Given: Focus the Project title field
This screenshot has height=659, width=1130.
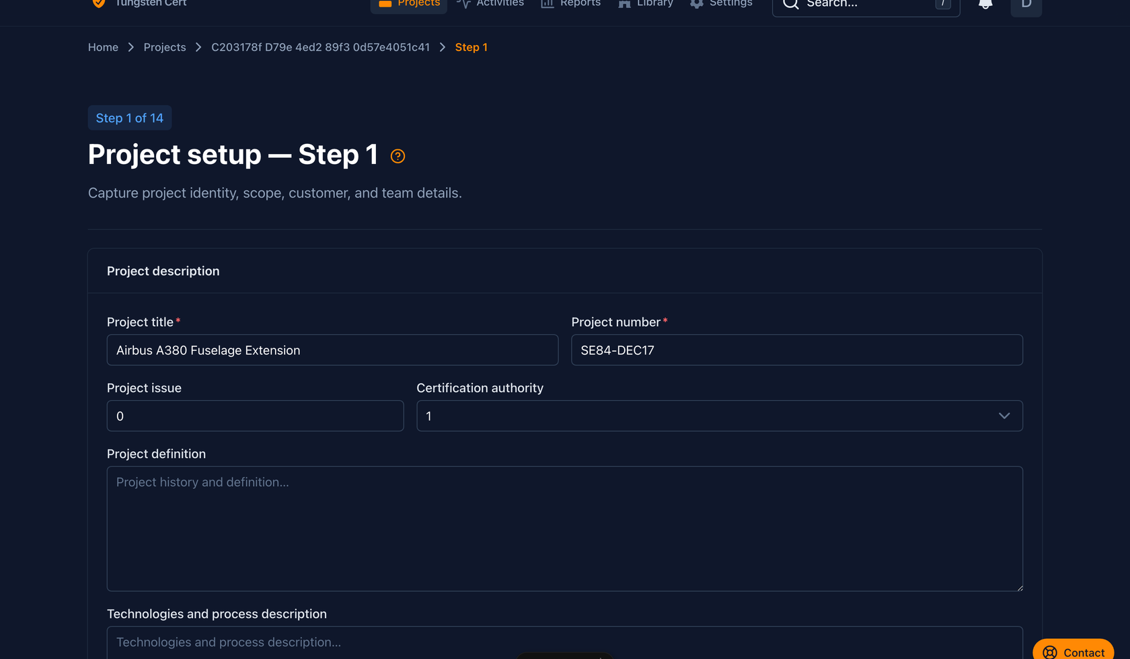Looking at the screenshot, I should 332,350.
